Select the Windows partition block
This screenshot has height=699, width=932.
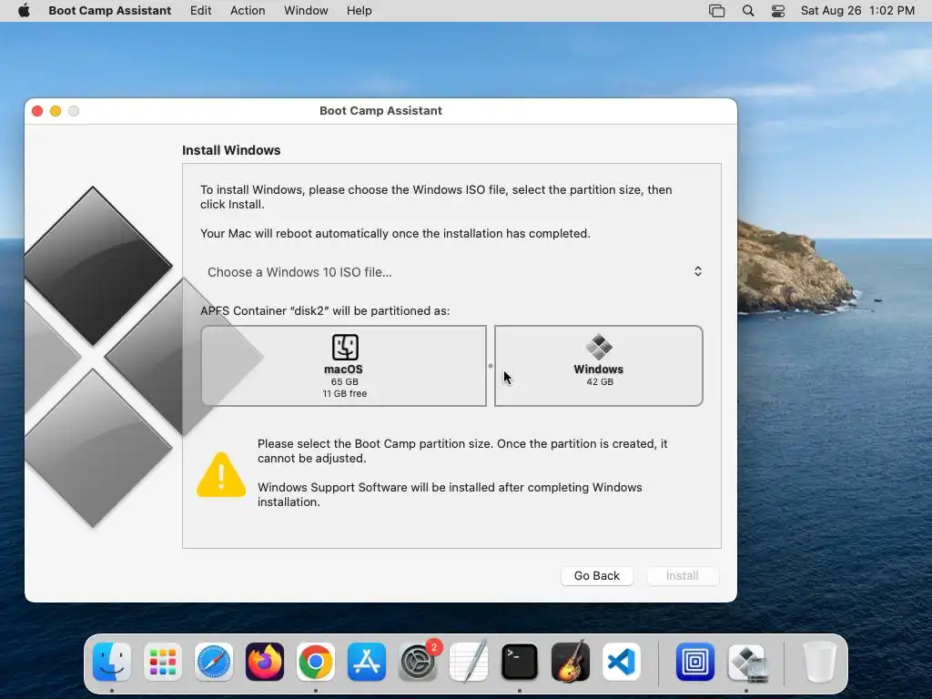click(599, 366)
